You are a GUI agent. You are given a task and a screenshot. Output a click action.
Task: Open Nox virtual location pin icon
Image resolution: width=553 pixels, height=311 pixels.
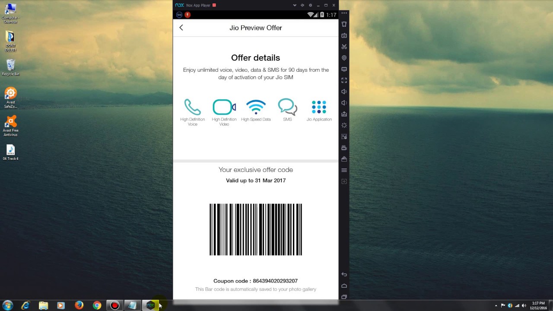pos(344,58)
